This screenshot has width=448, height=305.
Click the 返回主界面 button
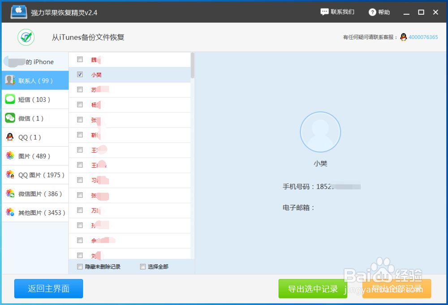[x=48, y=288]
